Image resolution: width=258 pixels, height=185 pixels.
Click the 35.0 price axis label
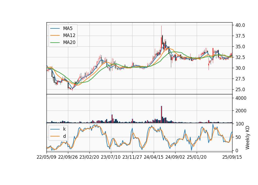[240, 47]
